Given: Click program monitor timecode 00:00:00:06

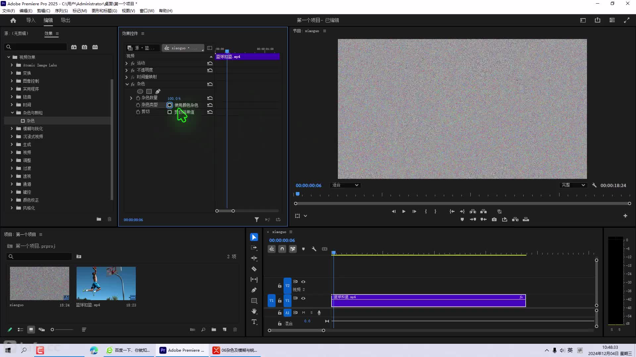Looking at the screenshot, I should pos(308,185).
